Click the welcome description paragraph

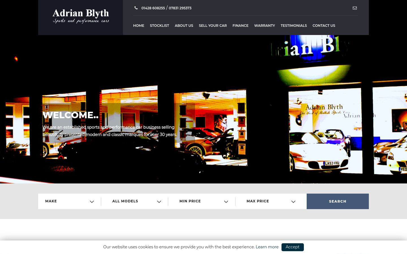110,131
